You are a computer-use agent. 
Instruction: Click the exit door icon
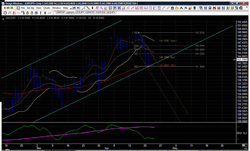[241, 8]
